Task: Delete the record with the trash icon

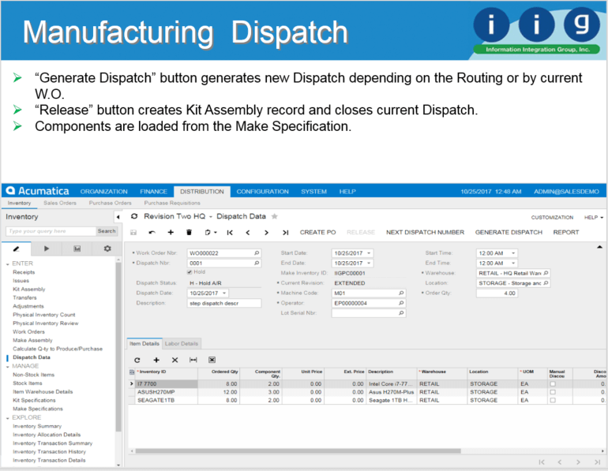Action: point(190,233)
